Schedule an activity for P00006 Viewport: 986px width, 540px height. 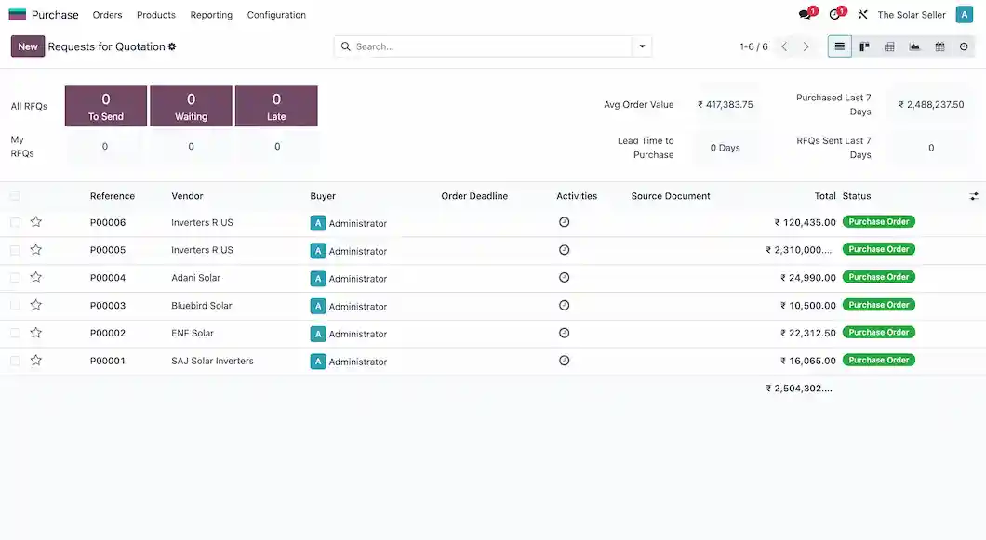pos(564,222)
